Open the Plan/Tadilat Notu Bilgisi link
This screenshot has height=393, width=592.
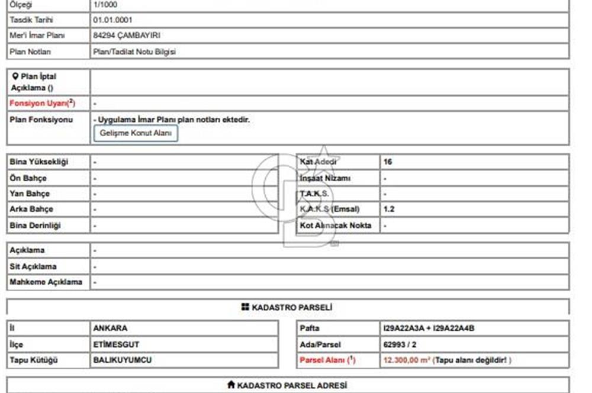(x=134, y=51)
